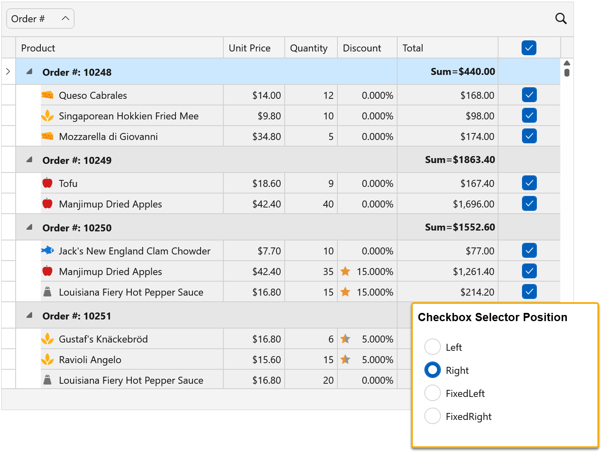
Task: Click the Total cell showing $1,696.00
Action: pos(473,204)
